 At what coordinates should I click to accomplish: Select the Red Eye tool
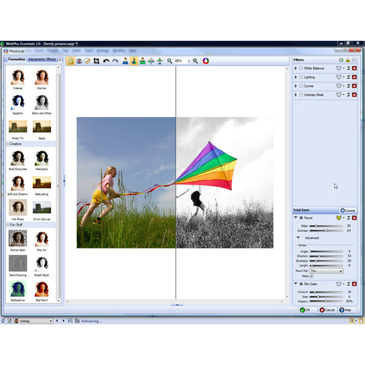(x=79, y=61)
